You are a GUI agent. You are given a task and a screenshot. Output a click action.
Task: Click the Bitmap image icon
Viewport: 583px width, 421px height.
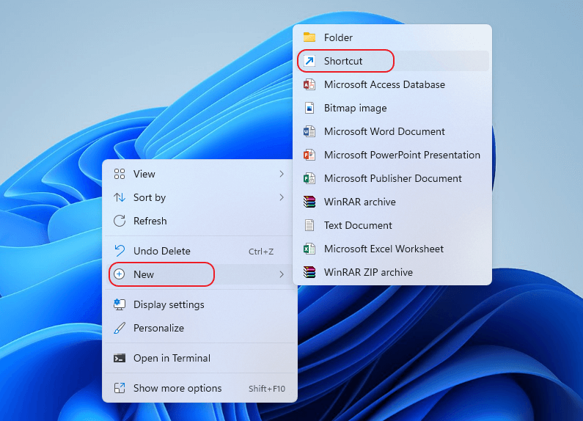[309, 108]
